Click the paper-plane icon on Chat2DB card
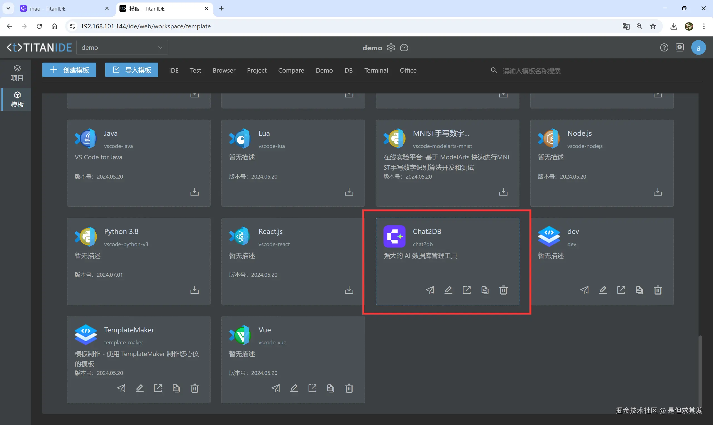The image size is (713, 425). [x=430, y=290]
